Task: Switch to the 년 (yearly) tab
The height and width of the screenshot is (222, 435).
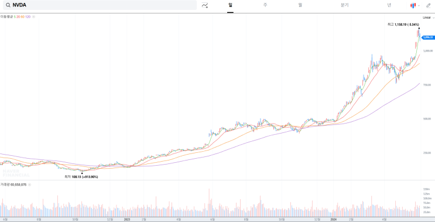Action: (389, 5)
